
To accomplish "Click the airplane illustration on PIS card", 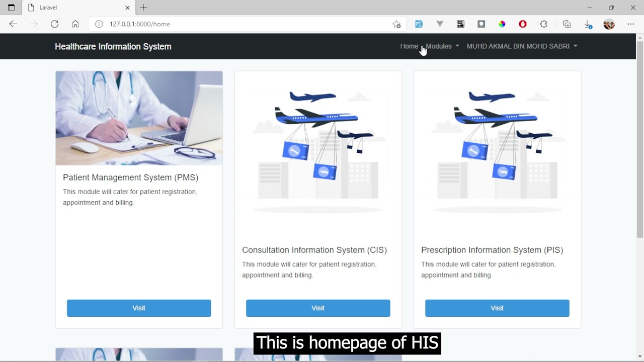I will click(497, 154).
